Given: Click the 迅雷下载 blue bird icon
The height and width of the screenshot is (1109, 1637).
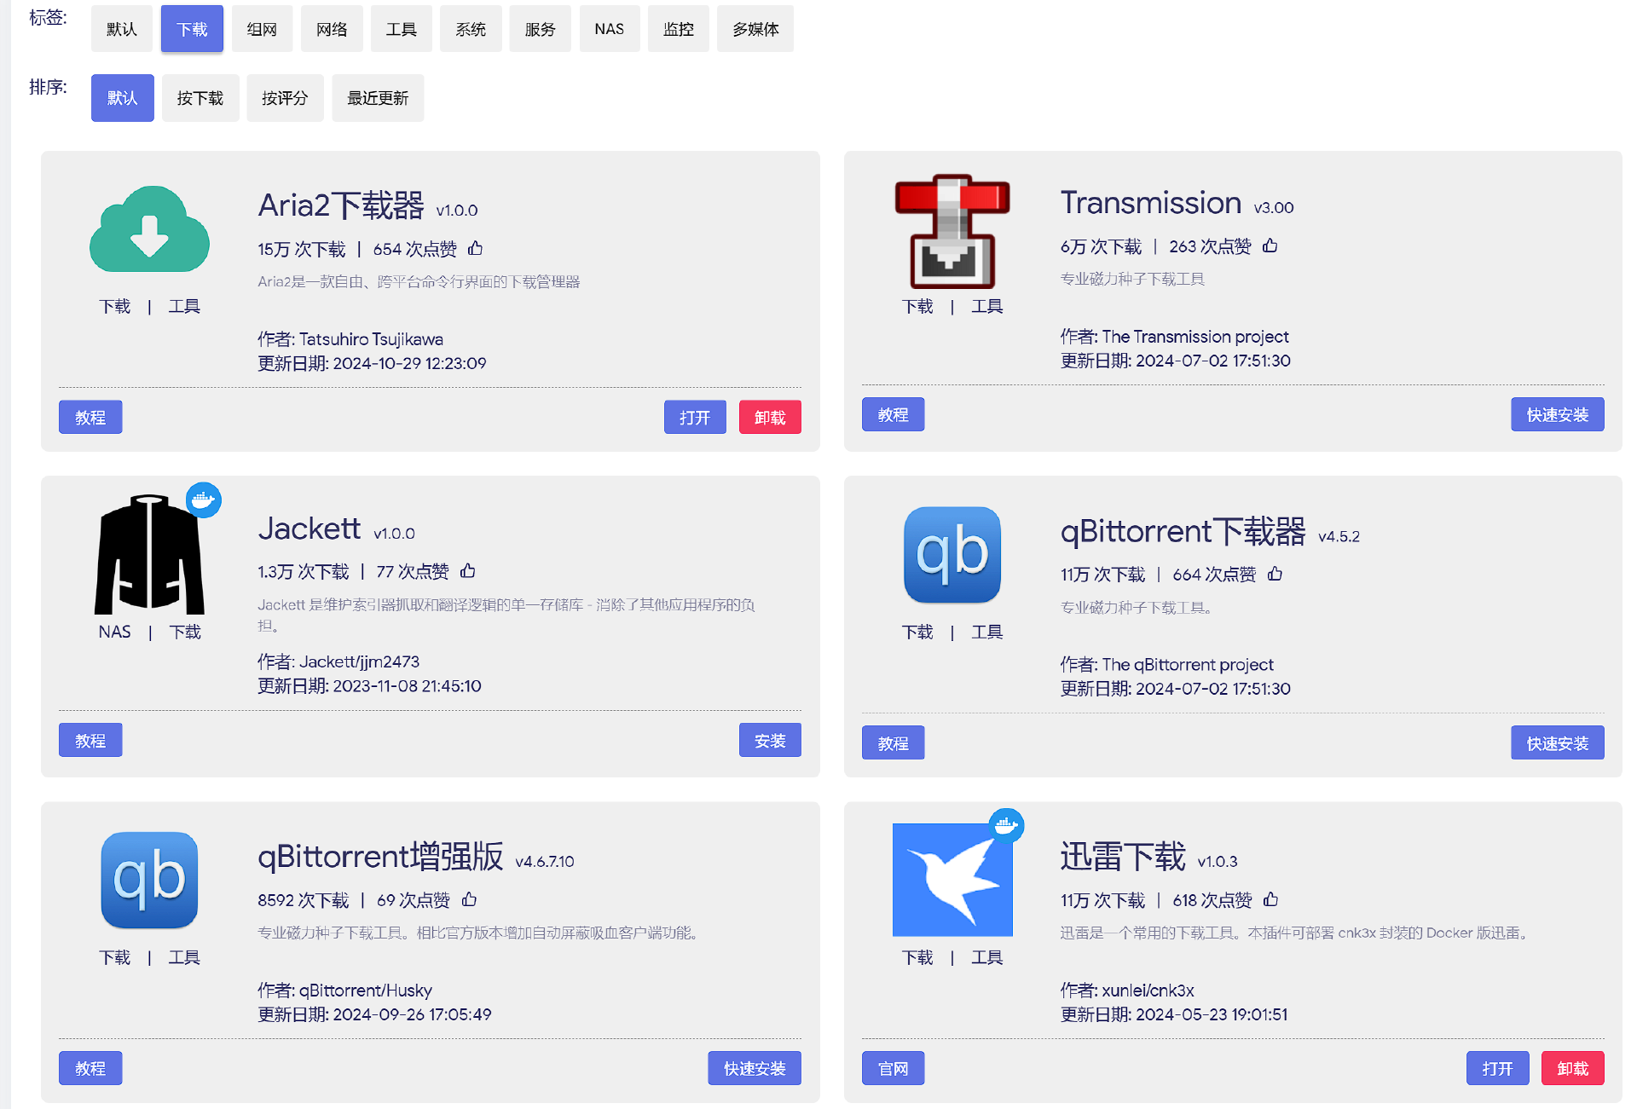Looking at the screenshot, I should coord(952,880).
